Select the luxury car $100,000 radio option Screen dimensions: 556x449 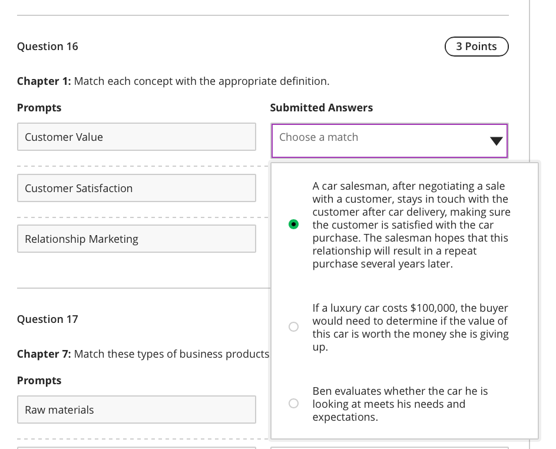(293, 326)
